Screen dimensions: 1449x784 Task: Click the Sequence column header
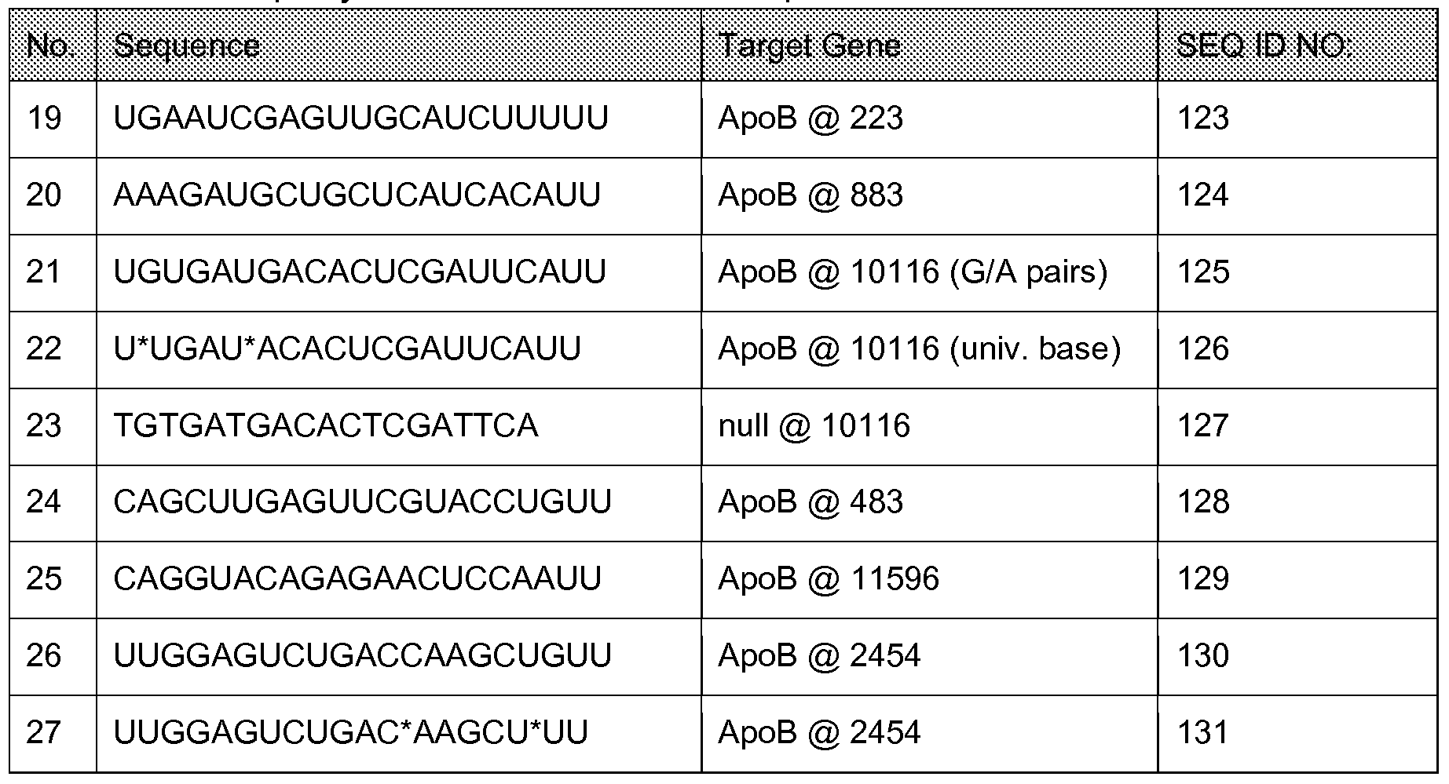pos(186,46)
